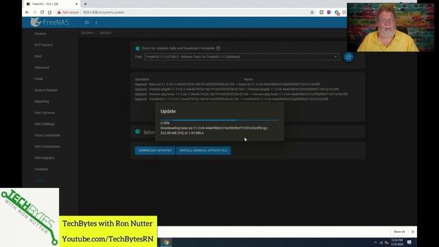
Task: Open Alert Settings in the sidebar
Action: [x=45, y=124]
